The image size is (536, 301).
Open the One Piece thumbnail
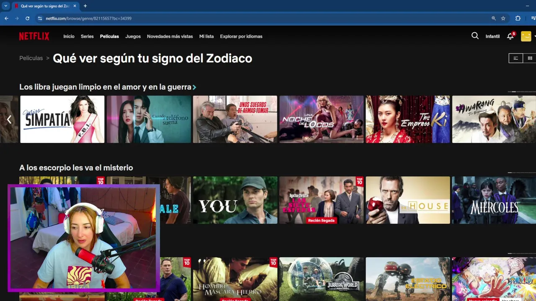tap(494, 279)
